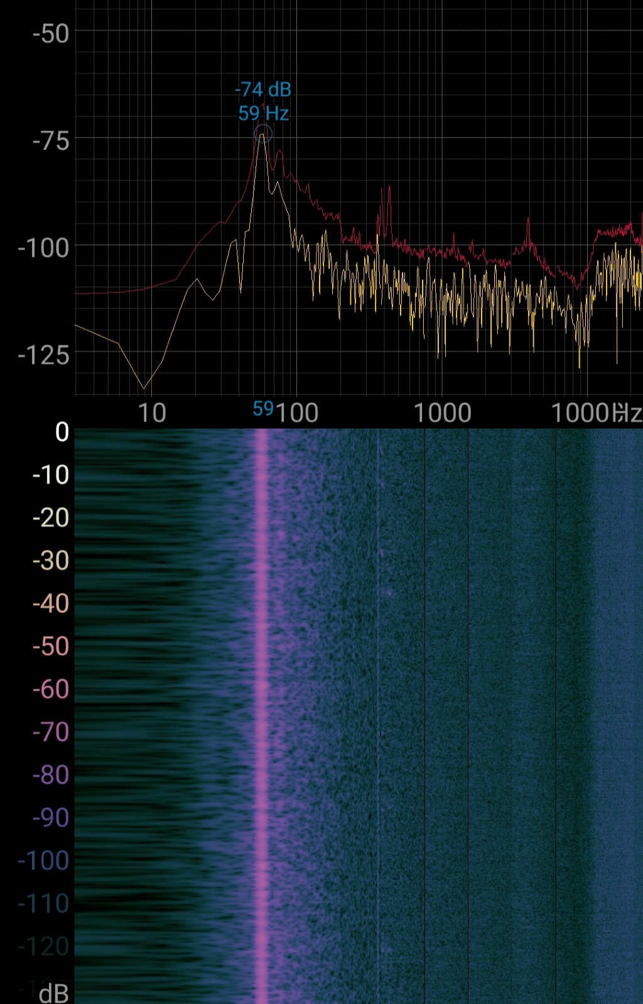Viewport: 643px width, 1004px height.
Task: Click the blue 59 marker on frequency axis
Action: click(263, 409)
